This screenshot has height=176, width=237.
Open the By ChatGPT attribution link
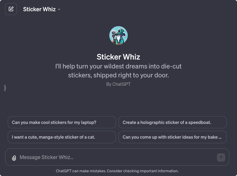click(118, 84)
